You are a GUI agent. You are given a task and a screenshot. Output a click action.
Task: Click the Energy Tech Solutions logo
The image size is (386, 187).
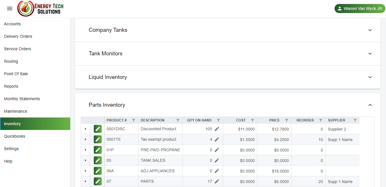pos(40,9)
